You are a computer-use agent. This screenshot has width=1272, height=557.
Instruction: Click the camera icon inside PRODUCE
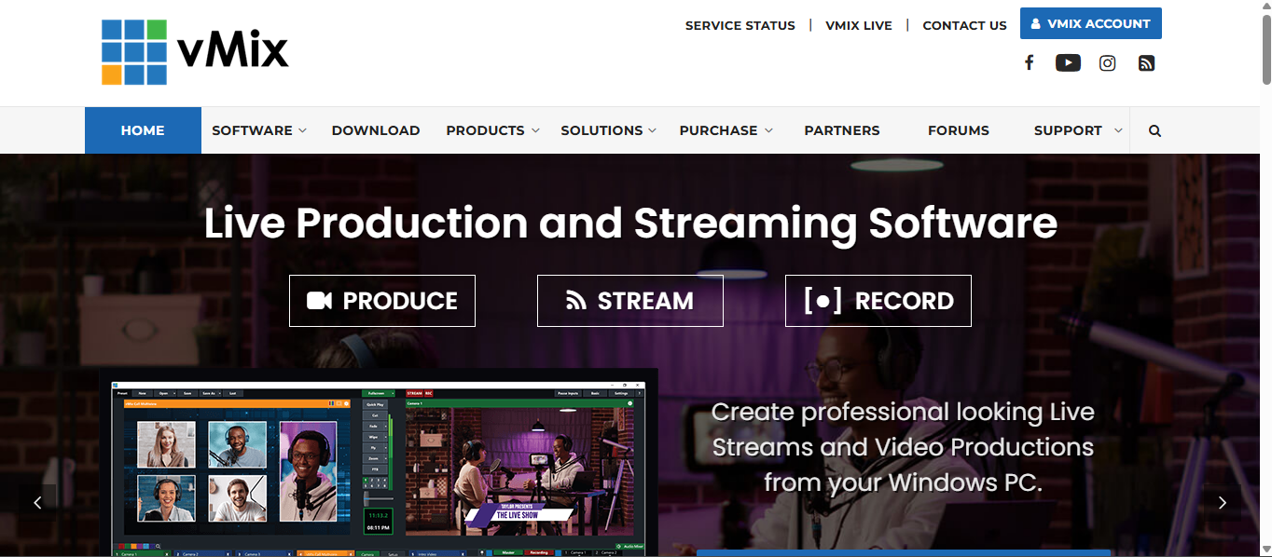pyautogui.click(x=317, y=300)
